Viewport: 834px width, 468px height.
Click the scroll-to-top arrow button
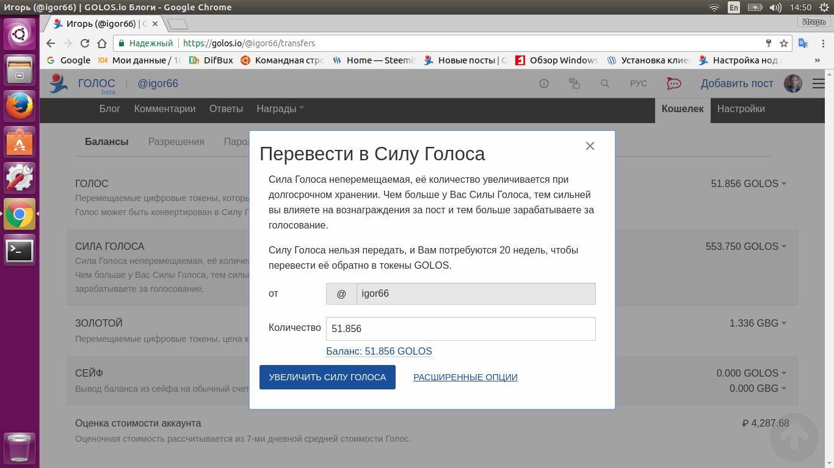(x=794, y=437)
